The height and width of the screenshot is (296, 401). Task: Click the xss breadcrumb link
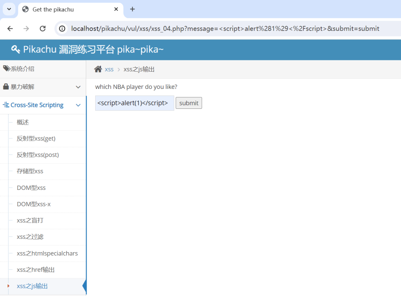[x=109, y=70]
